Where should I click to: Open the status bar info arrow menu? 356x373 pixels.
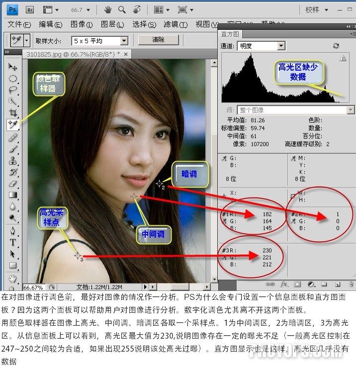145,287
